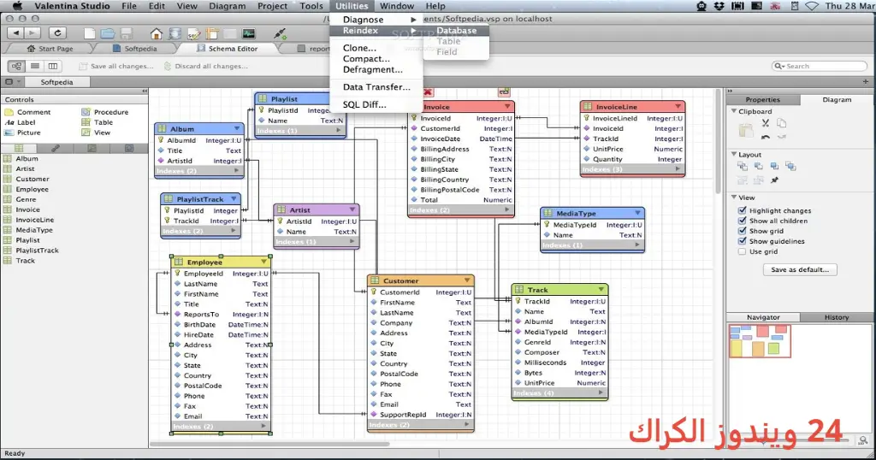Screen dimensions: 876x460
Task: Choose Clone... from Utilities menu
Action: click(x=376, y=48)
